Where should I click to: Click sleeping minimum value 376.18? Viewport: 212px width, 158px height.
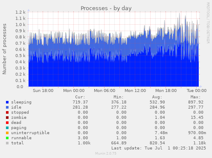click(x=119, y=102)
